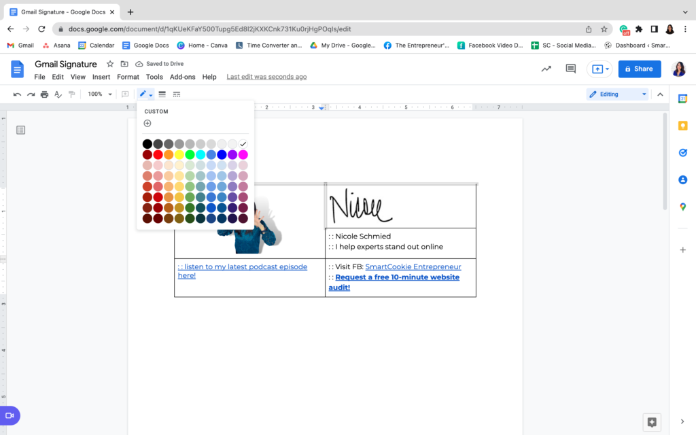Open the Chrome extensions puzzle icon
The height and width of the screenshot is (435, 696).
(639, 29)
